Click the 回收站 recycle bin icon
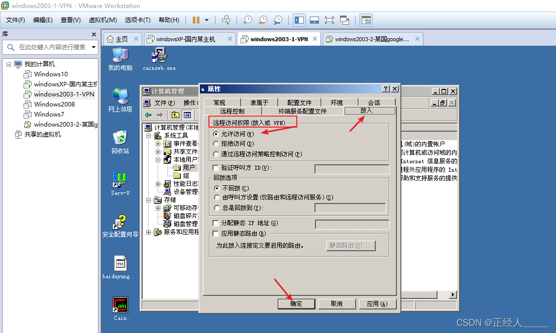 tap(120, 139)
